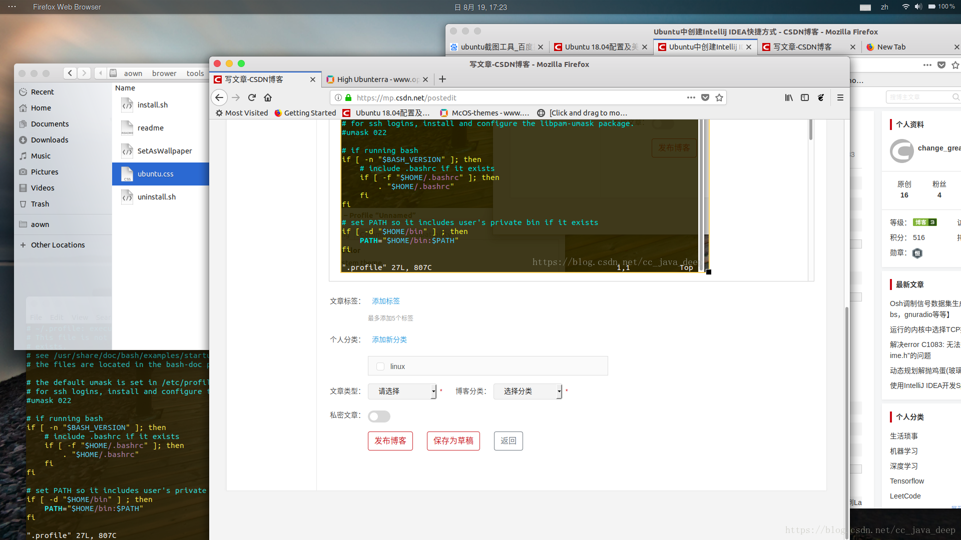Image resolution: width=961 pixels, height=540 pixels.
Task: Check the linux category checkbox
Action: click(x=380, y=366)
